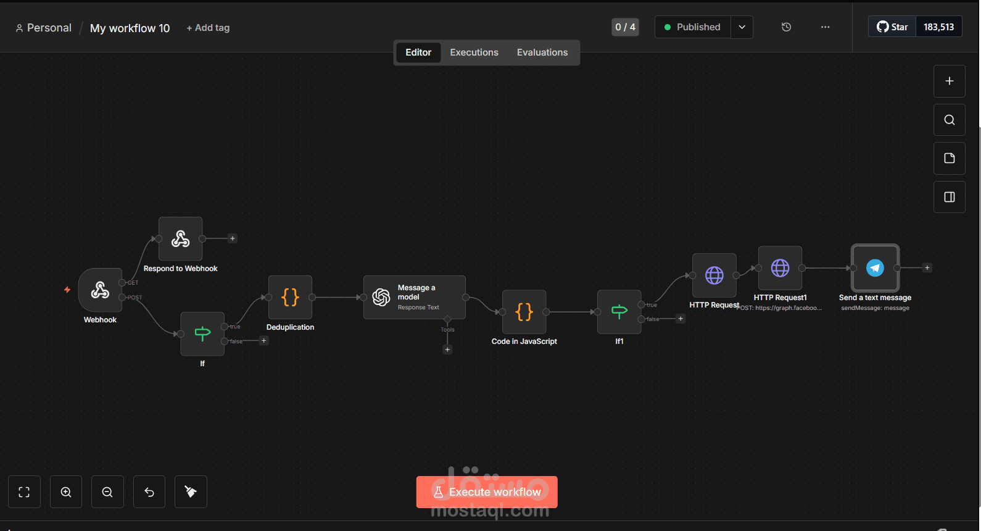Add node after Send a text message
The height and width of the screenshot is (531, 981).
pos(927,267)
